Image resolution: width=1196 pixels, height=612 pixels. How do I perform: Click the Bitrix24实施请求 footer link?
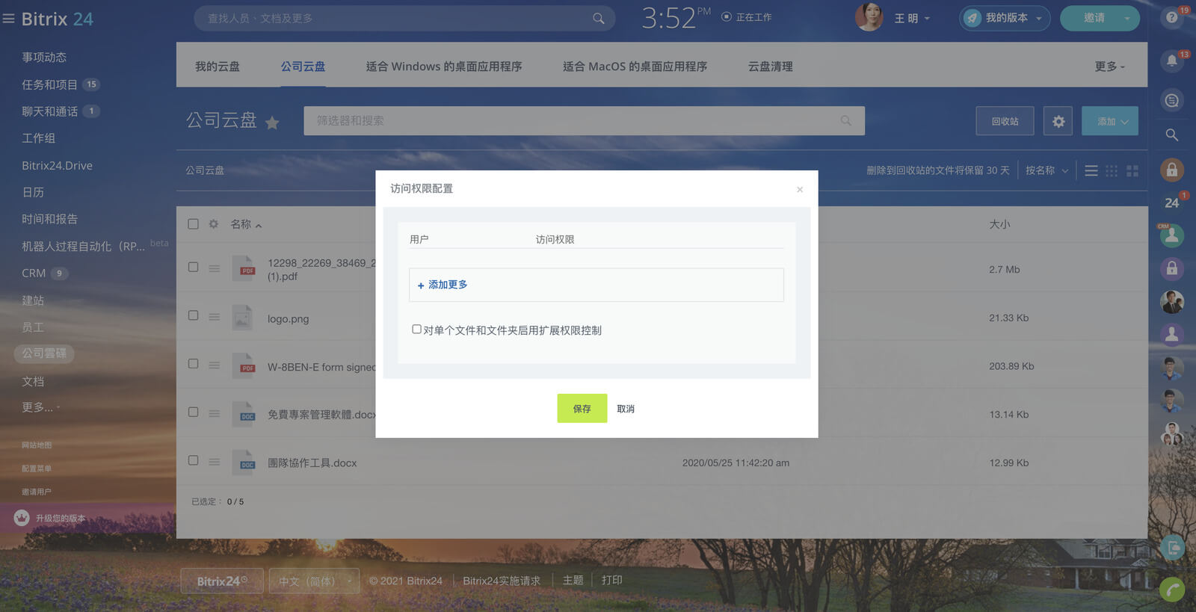(502, 581)
